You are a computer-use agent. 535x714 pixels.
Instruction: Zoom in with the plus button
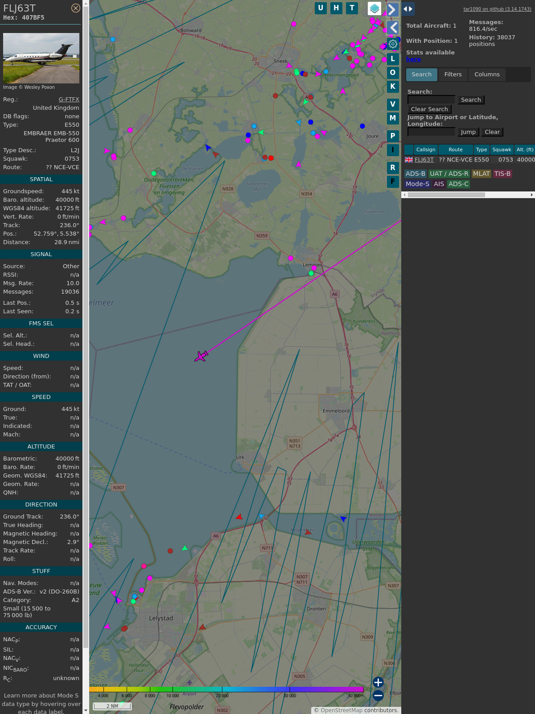(x=378, y=682)
